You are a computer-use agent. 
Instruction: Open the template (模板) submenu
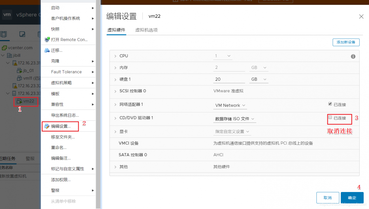68,94
